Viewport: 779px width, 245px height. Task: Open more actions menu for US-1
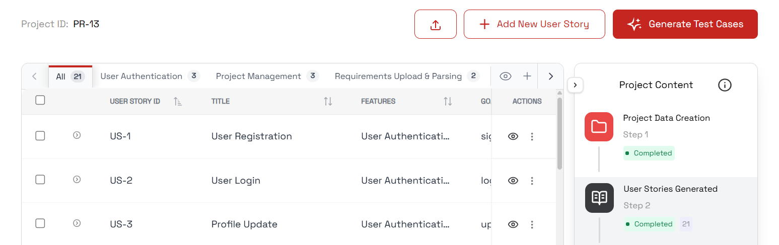pos(532,136)
